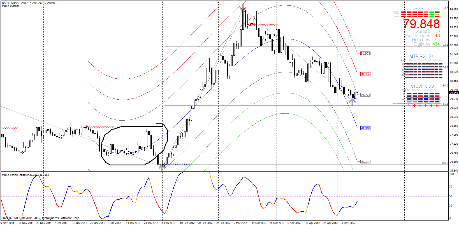The height and width of the screenshot is (225, 459).
Task: Click the 23.6 Fibonacci level label
Action: click(446, 45)
